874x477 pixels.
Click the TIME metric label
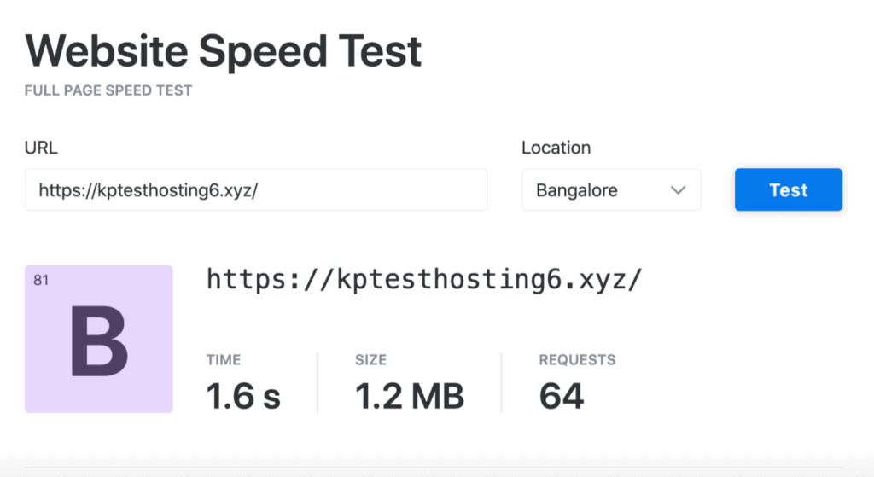click(224, 360)
